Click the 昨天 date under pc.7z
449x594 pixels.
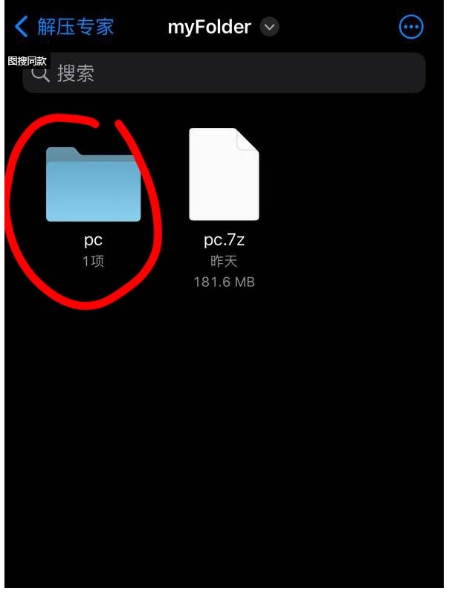tap(224, 261)
